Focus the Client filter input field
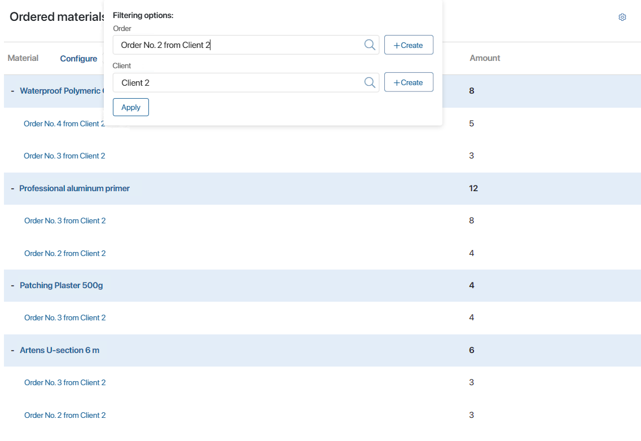 [237, 82]
